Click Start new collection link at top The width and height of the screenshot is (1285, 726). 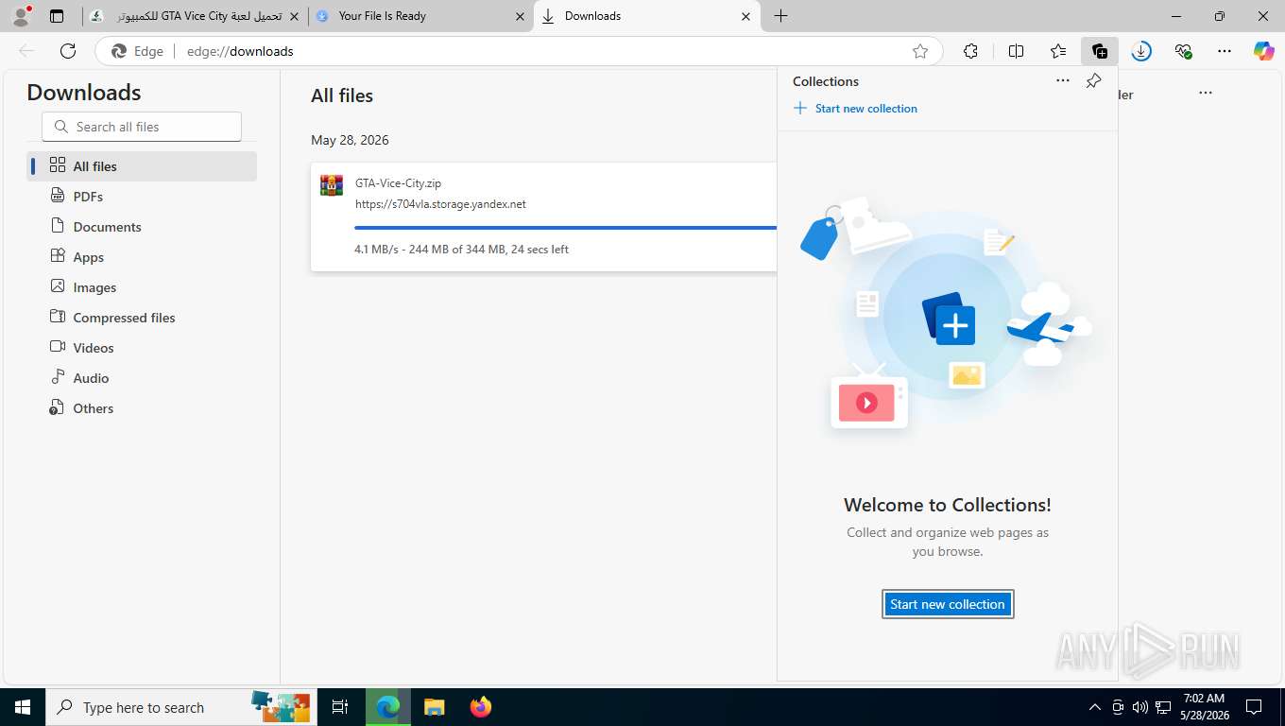coord(855,109)
